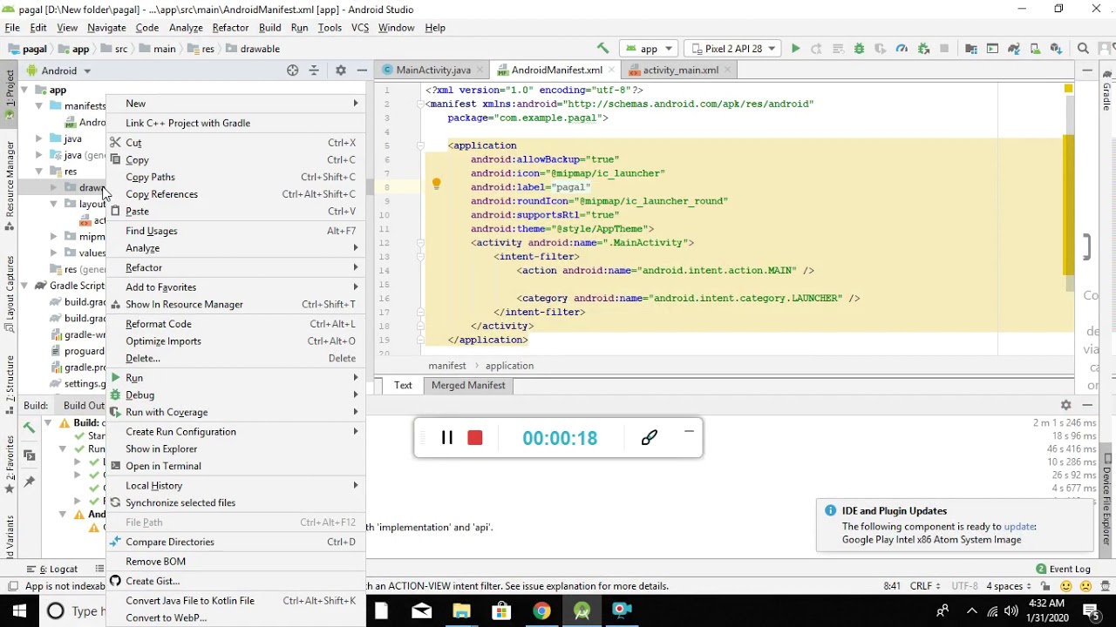
Task: Open the Android Profiler gauge icon
Action: click(x=902, y=49)
